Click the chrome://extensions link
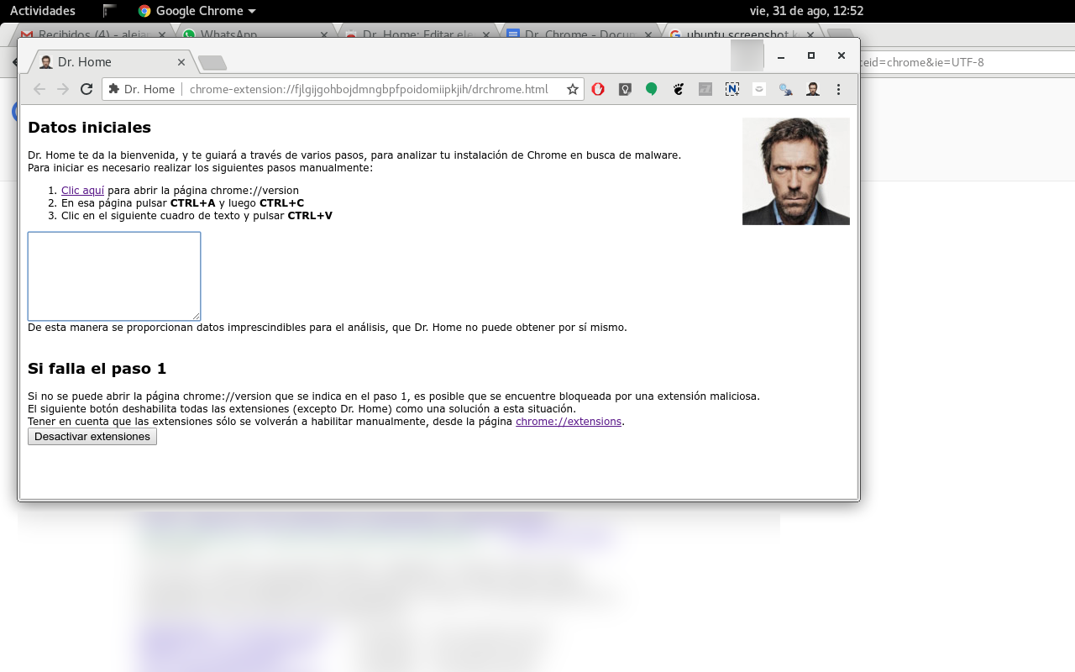 [x=569, y=422]
